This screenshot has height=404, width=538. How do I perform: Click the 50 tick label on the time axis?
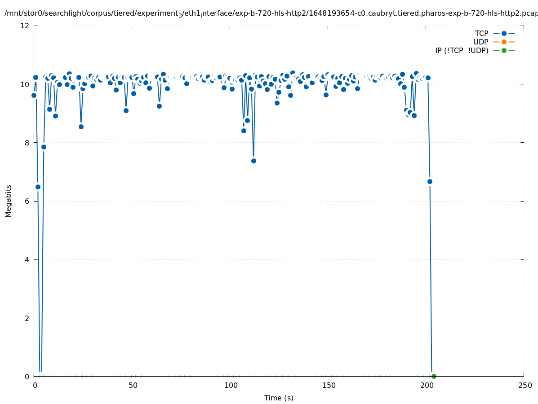[x=133, y=385]
